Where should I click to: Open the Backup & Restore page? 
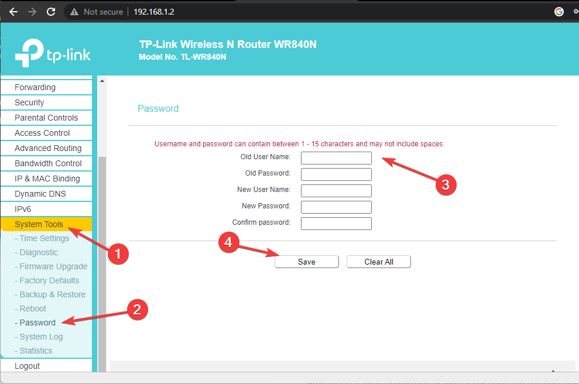[x=50, y=294]
